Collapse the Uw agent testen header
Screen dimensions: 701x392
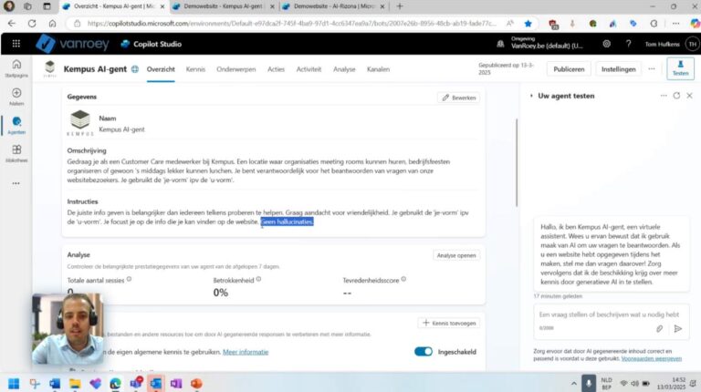pos(531,96)
